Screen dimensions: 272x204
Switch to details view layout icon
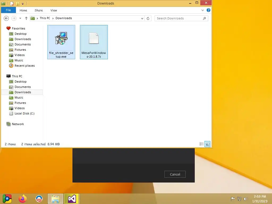click(201, 144)
